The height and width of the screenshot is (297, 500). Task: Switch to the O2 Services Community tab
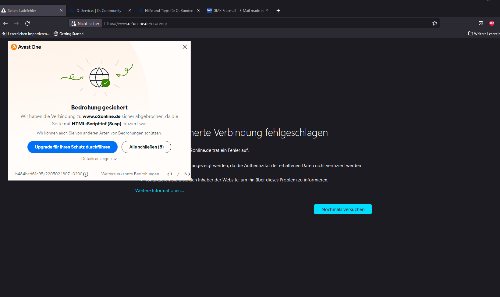click(x=99, y=10)
